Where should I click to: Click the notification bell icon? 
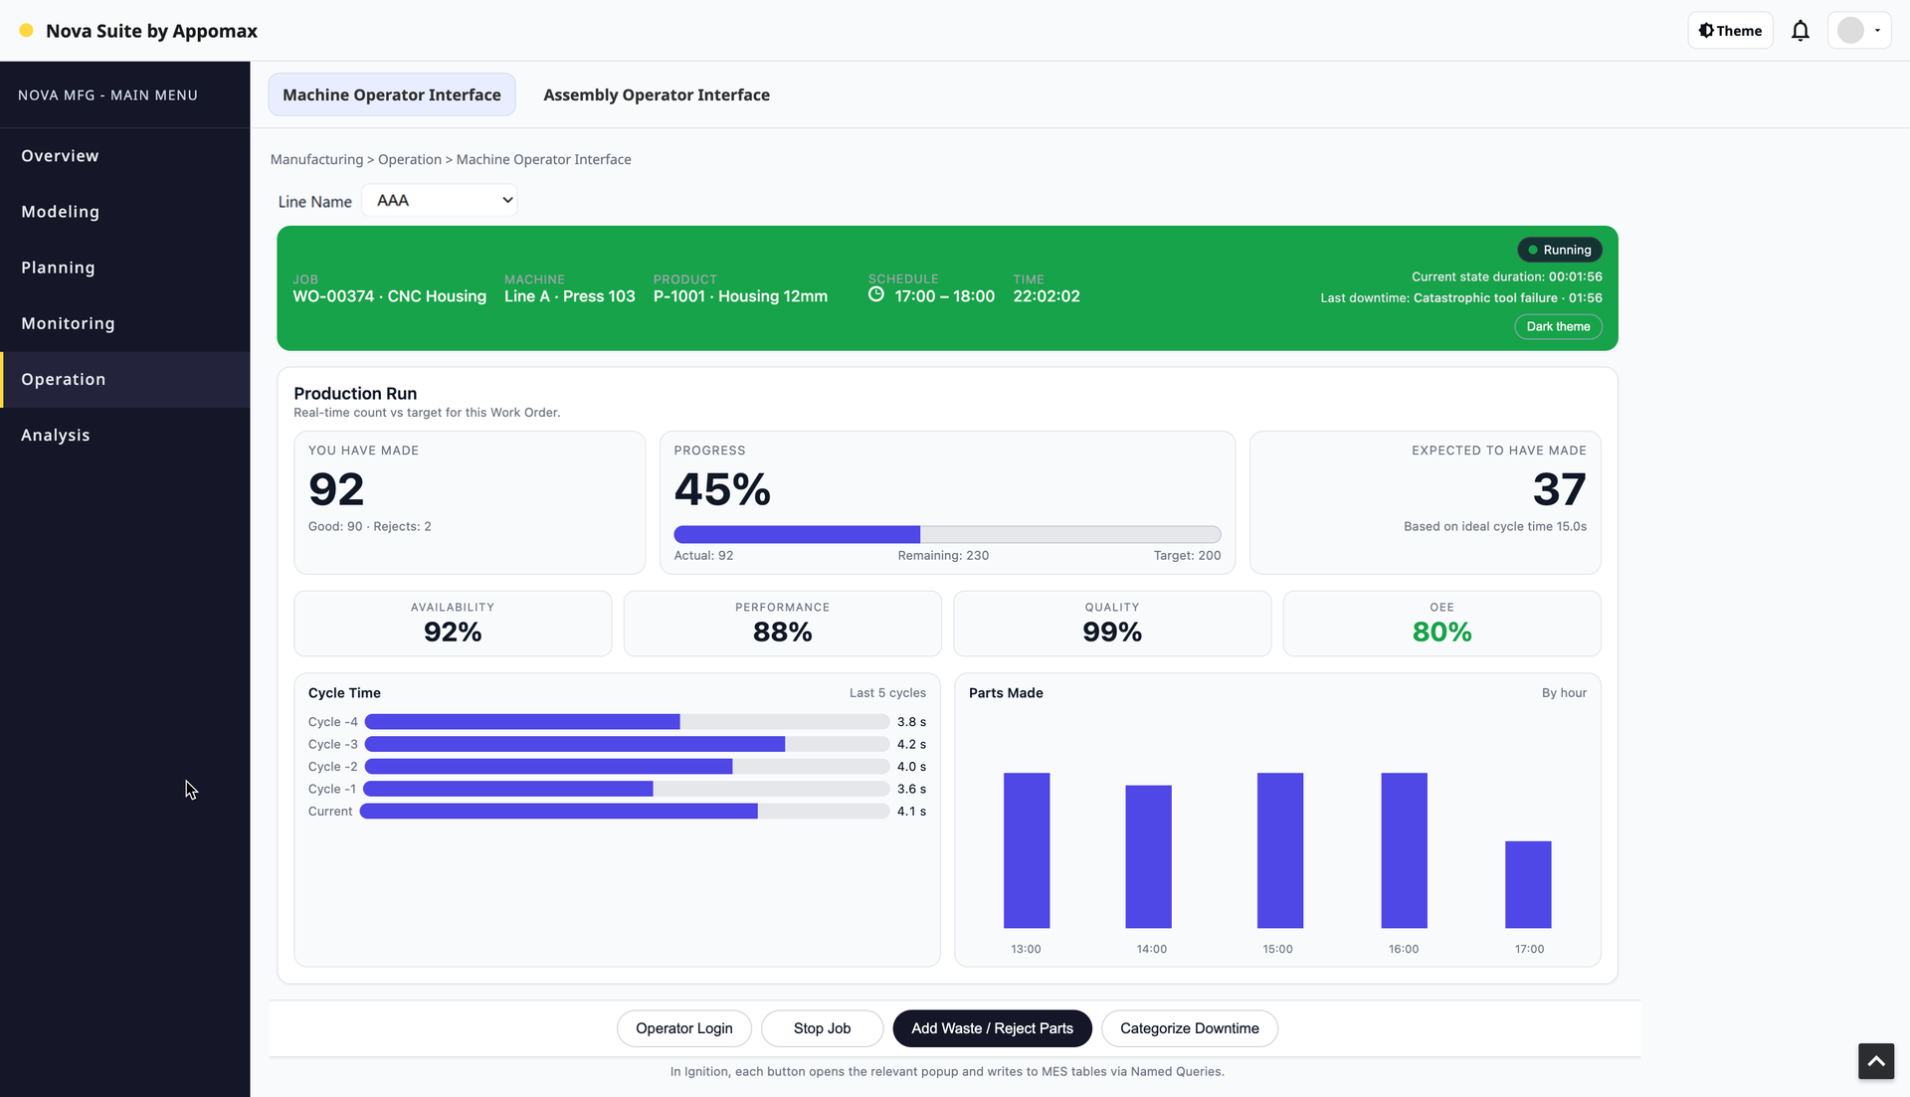1800,31
